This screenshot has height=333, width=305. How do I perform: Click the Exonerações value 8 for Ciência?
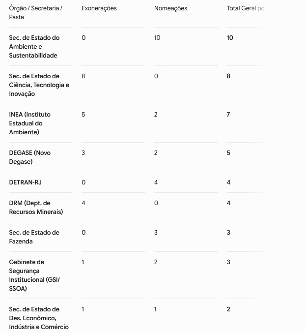[x=83, y=76]
